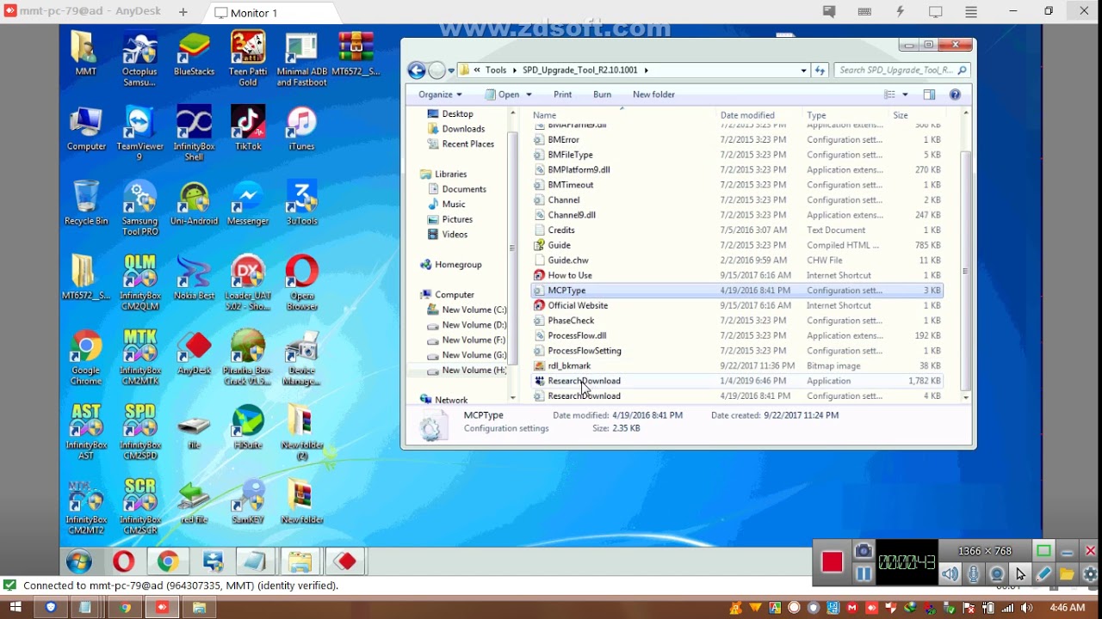Toggle microphone recording in the recorder
Viewport: 1102px width, 619px height.
[x=974, y=574]
